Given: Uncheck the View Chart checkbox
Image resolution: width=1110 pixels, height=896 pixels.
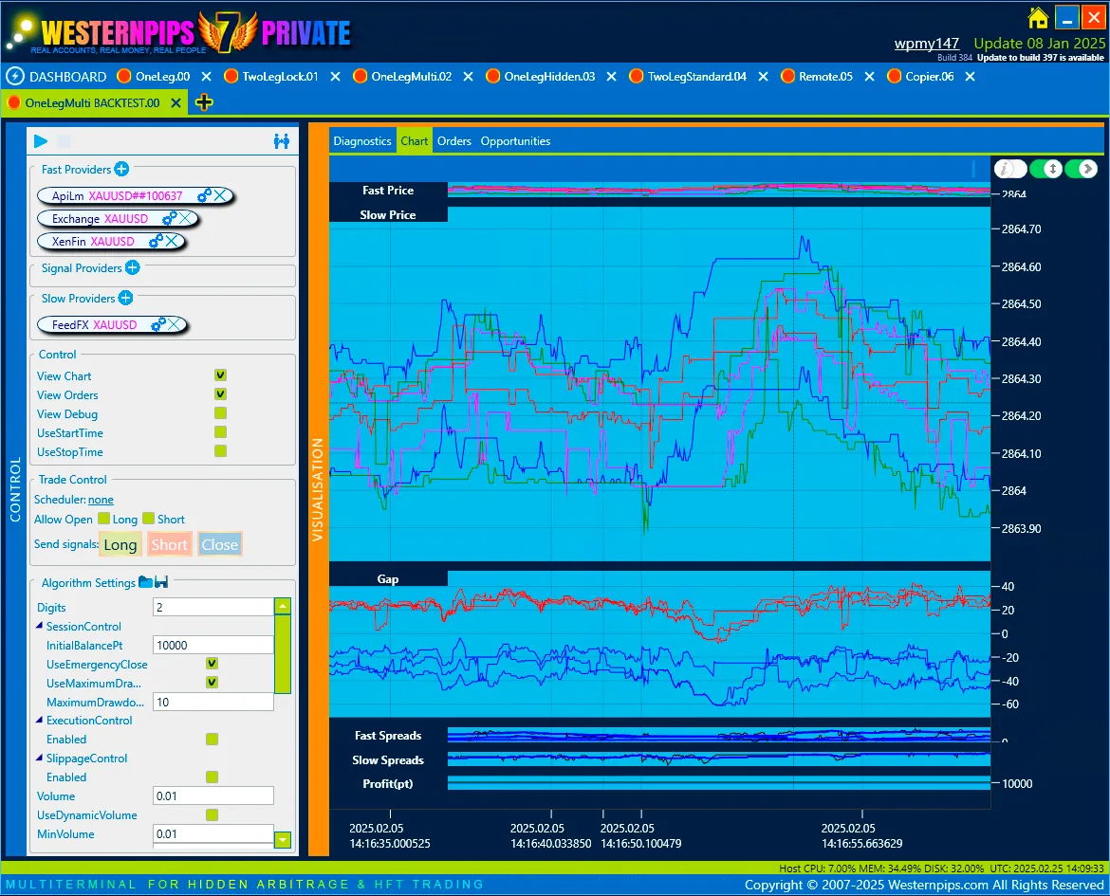Looking at the screenshot, I should coord(221,375).
